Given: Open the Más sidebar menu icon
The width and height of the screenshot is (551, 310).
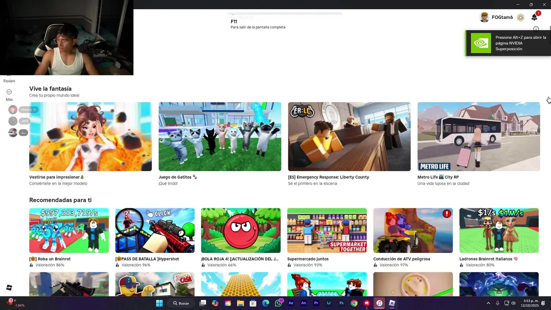Looking at the screenshot, I should point(9,92).
